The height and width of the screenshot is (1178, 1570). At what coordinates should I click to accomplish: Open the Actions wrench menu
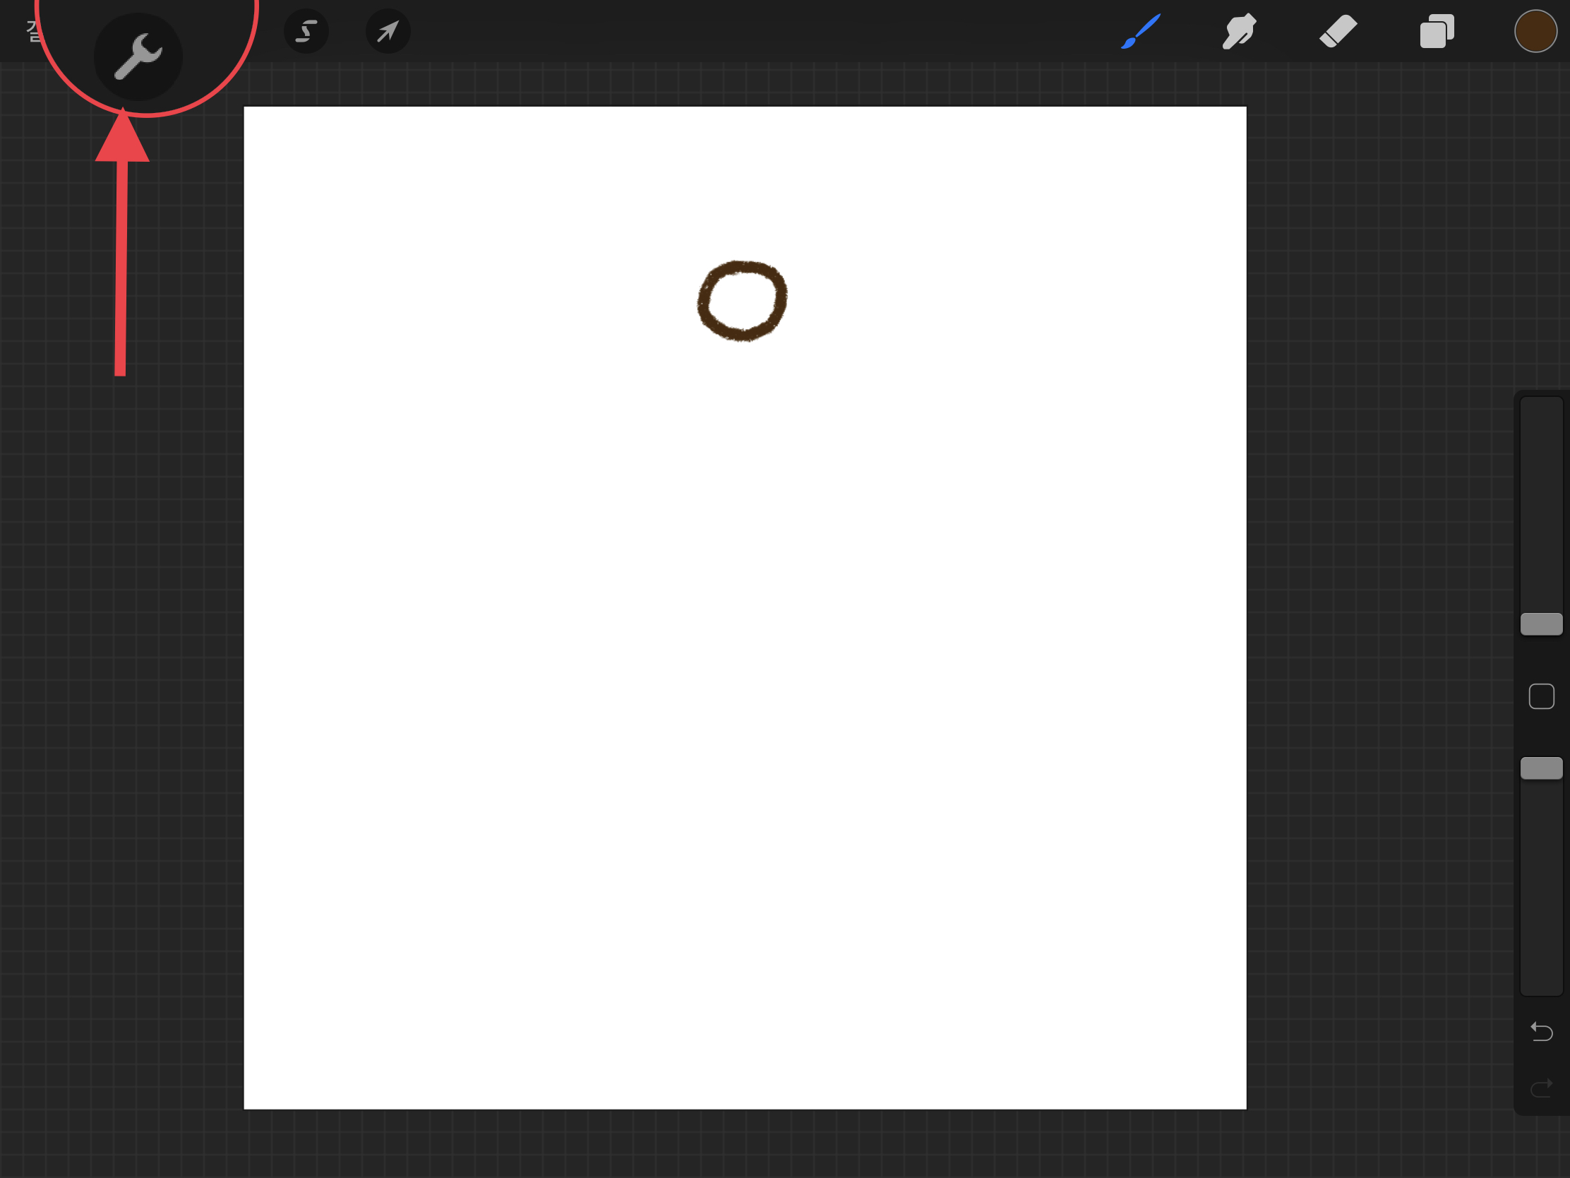(x=138, y=56)
